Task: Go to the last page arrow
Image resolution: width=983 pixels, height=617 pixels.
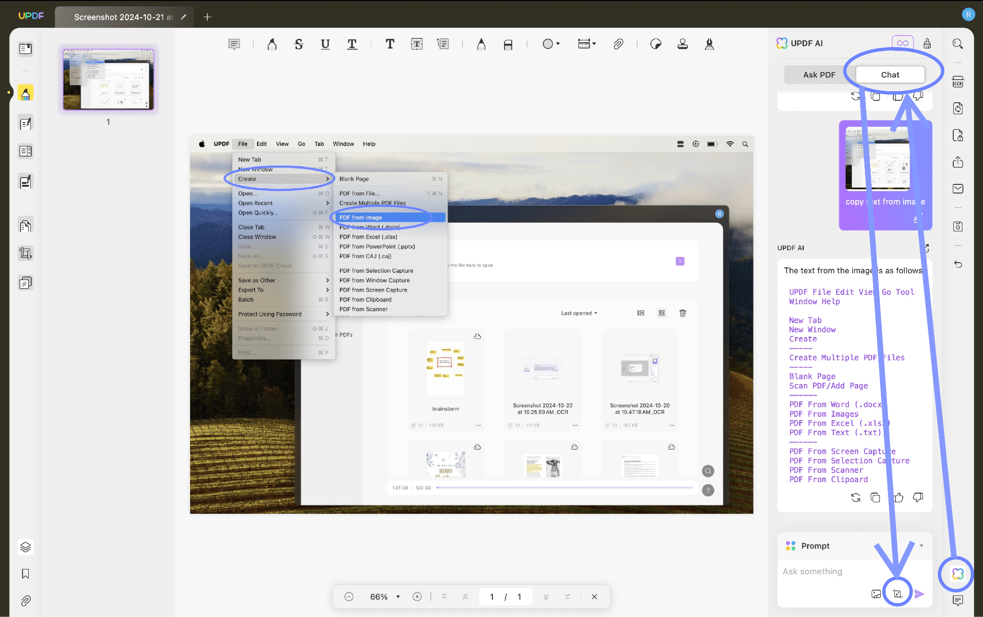Action: pyautogui.click(x=567, y=597)
